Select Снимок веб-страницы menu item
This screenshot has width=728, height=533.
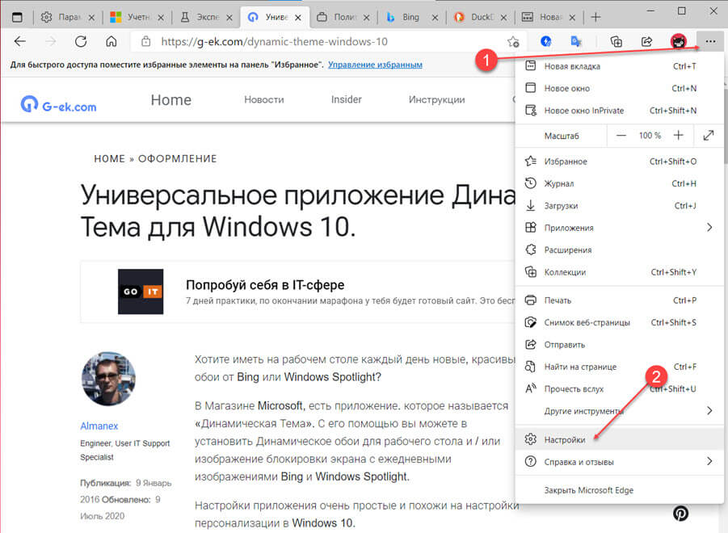tap(620, 322)
